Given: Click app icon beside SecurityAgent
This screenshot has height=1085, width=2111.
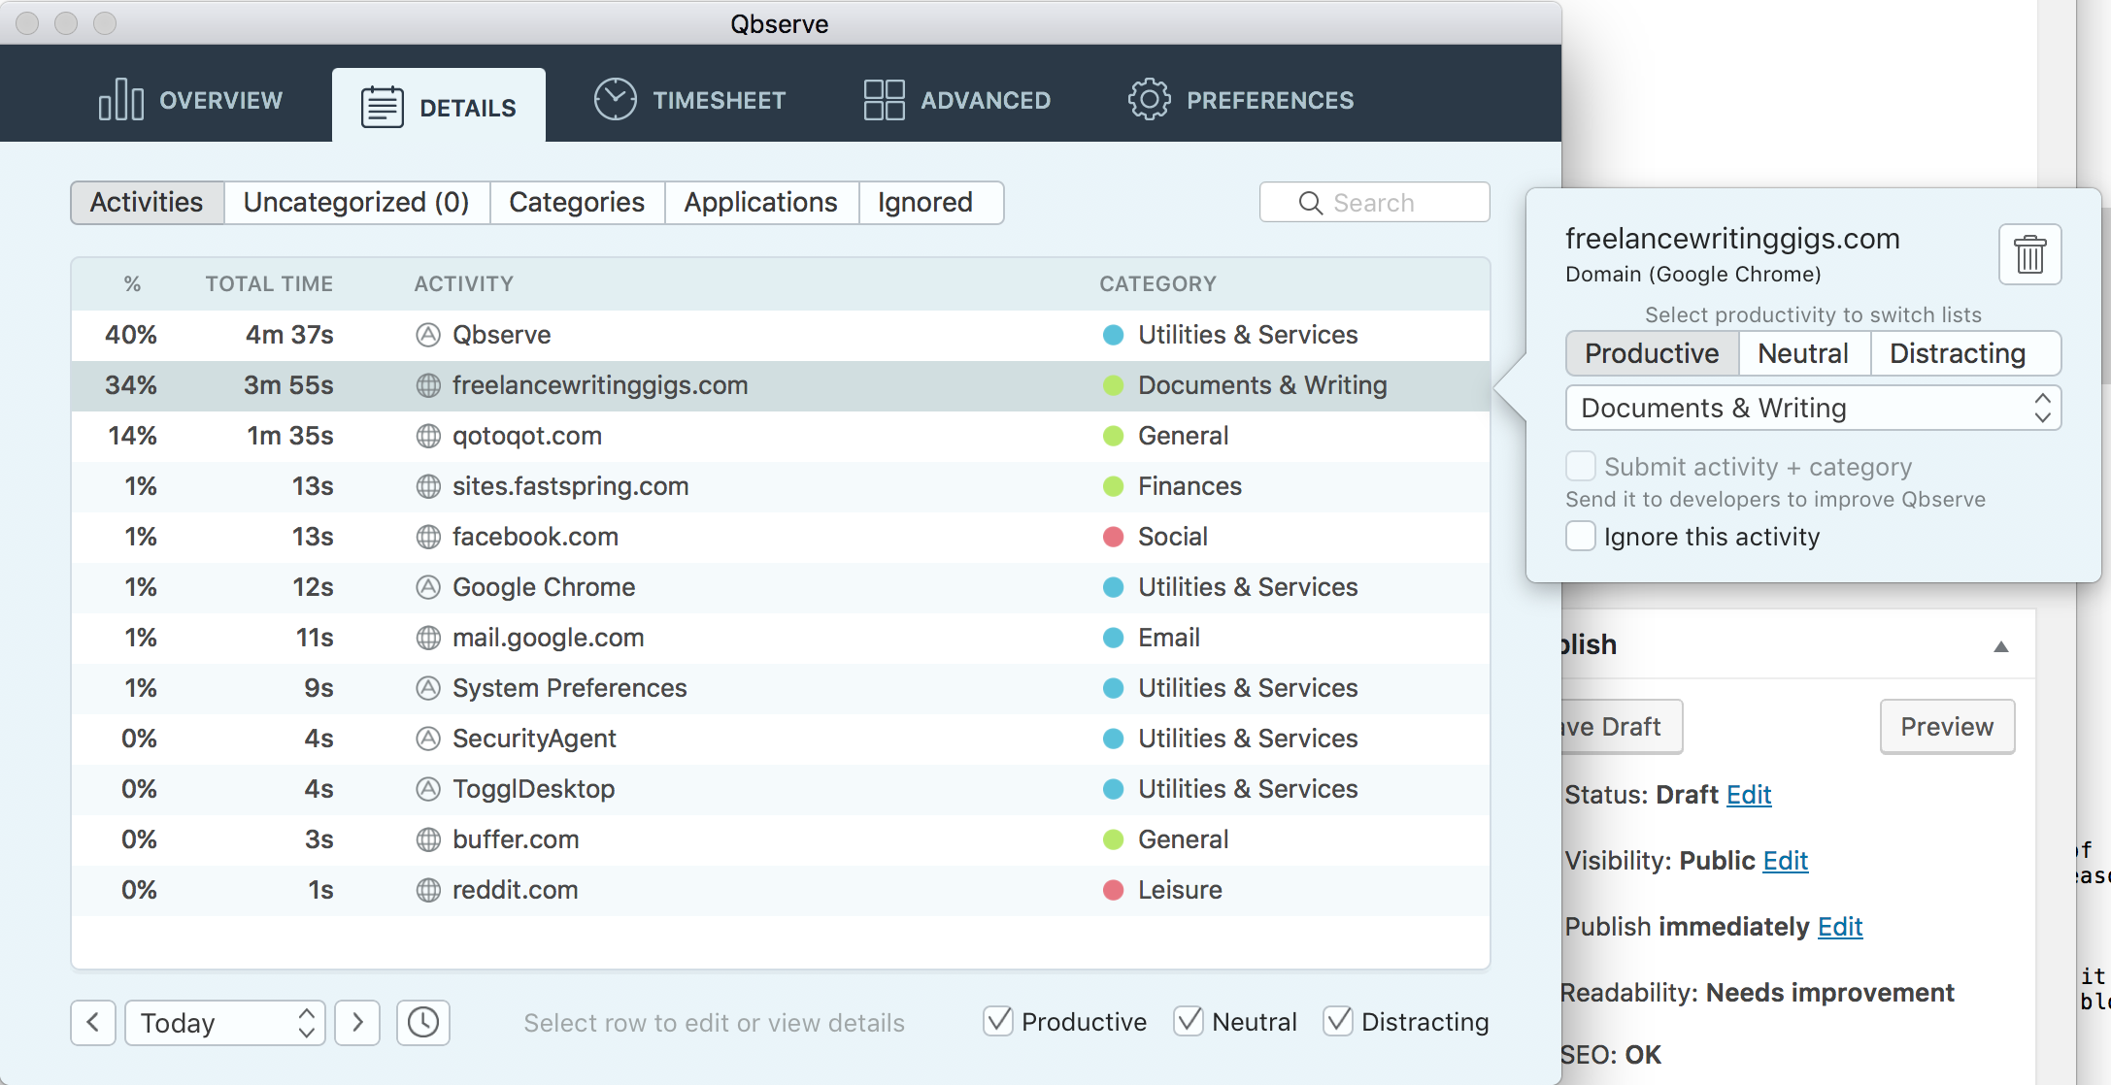Looking at the screenshot, I should coord(428,739).
